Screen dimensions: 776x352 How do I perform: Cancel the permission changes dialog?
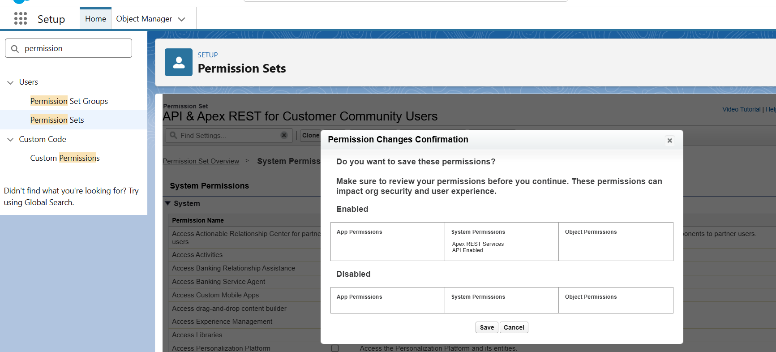[514, 327]
